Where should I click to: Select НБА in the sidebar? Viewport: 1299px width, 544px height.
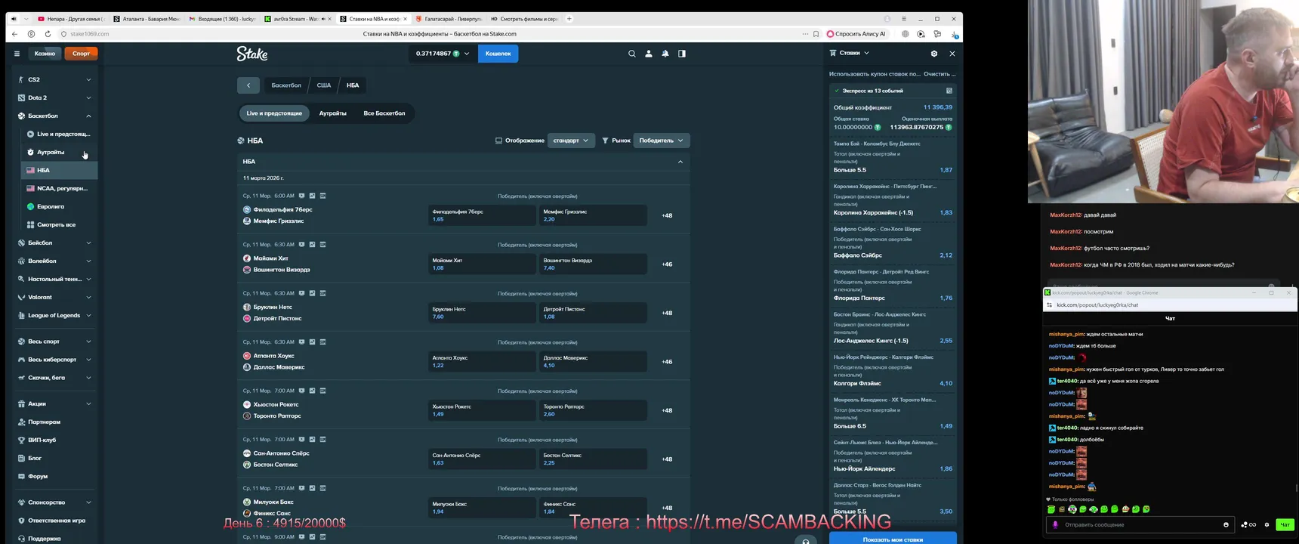tap(60, 170)
